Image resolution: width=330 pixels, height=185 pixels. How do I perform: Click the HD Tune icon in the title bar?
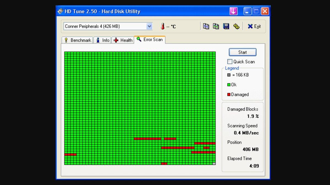(x=60, y=11)
